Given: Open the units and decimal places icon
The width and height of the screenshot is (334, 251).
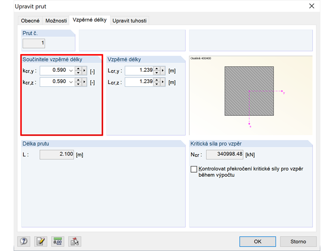Looking at the screenshot, I should pyautogui.click(x=58, y=241).
